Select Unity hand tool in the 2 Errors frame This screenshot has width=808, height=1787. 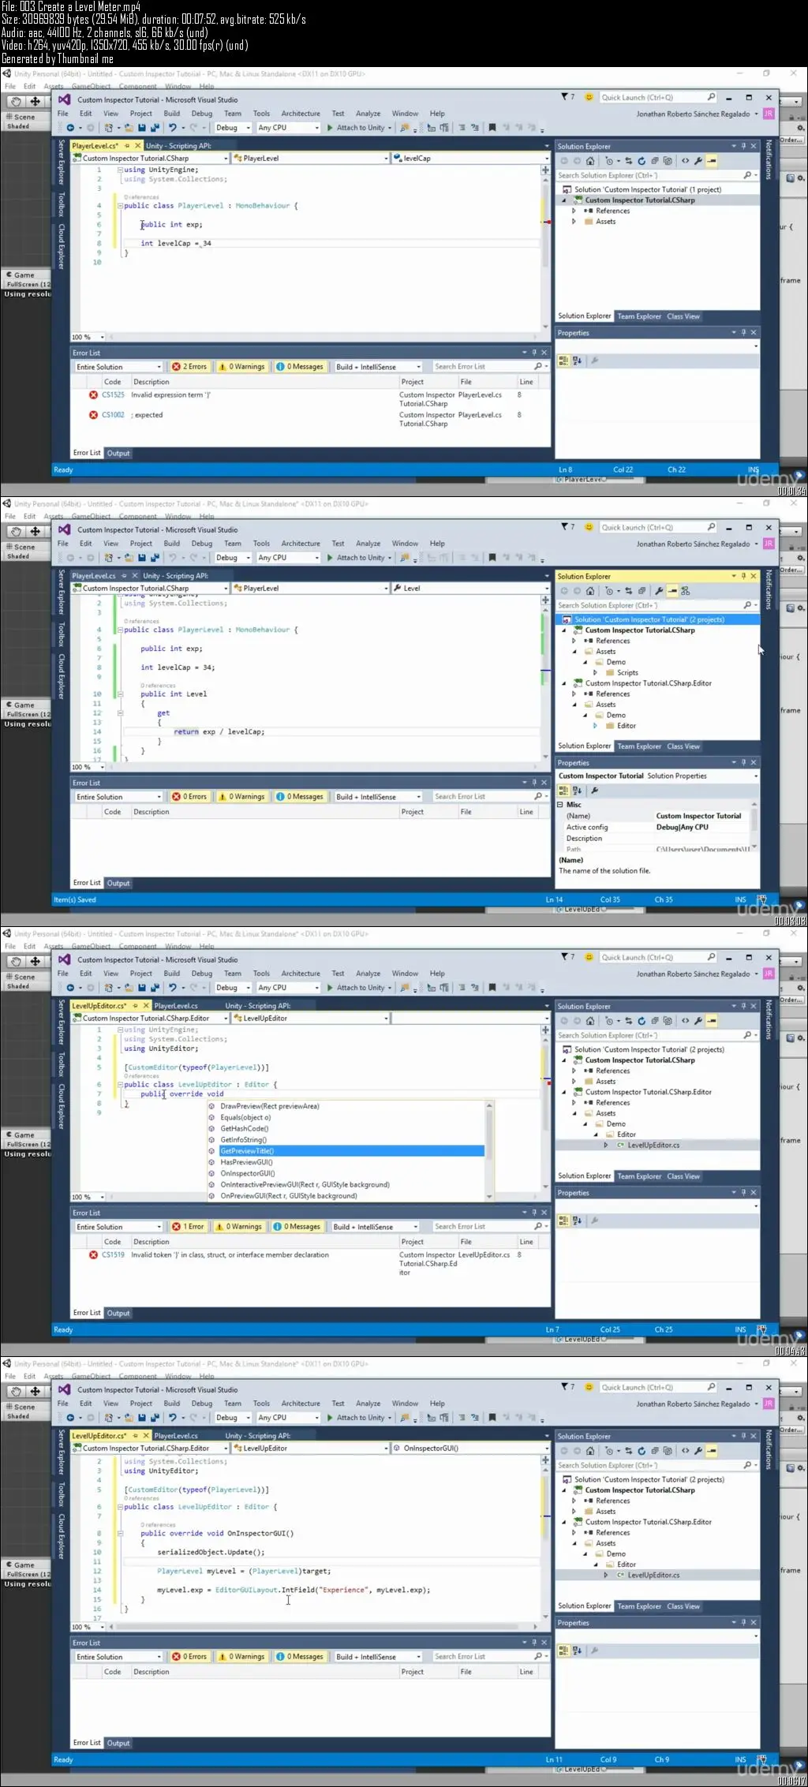(16, 102)
